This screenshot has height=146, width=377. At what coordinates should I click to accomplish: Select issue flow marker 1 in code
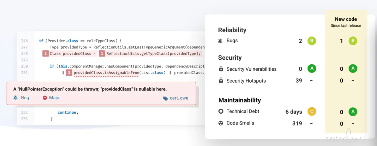coord(102,53)
